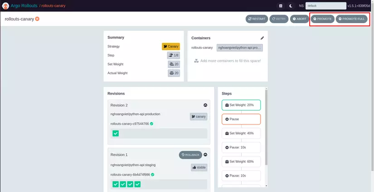
Task: Click the ROLLBACK button on Revision 1
Action: (190, 155)
